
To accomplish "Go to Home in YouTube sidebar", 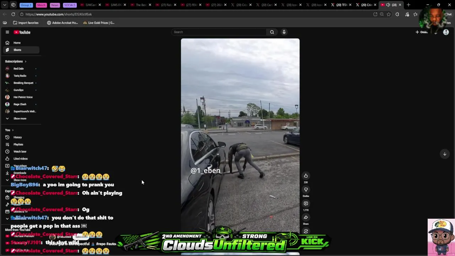I will [x=21, y=43].
